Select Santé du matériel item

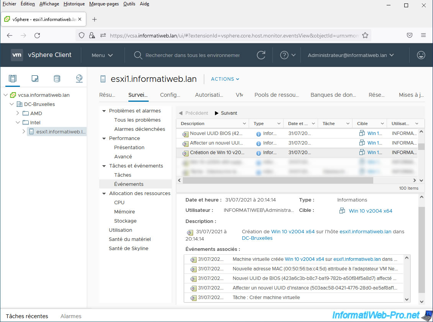coord(130,239)
